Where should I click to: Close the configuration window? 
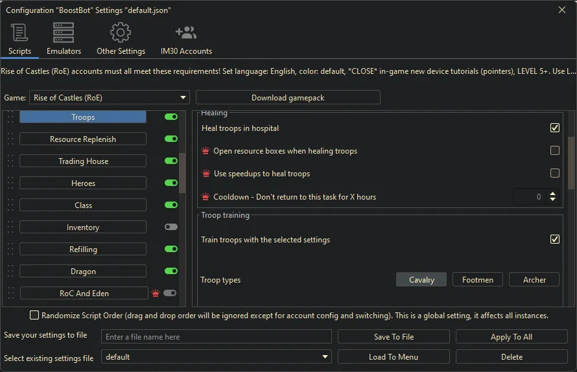(x=562, y=10)
